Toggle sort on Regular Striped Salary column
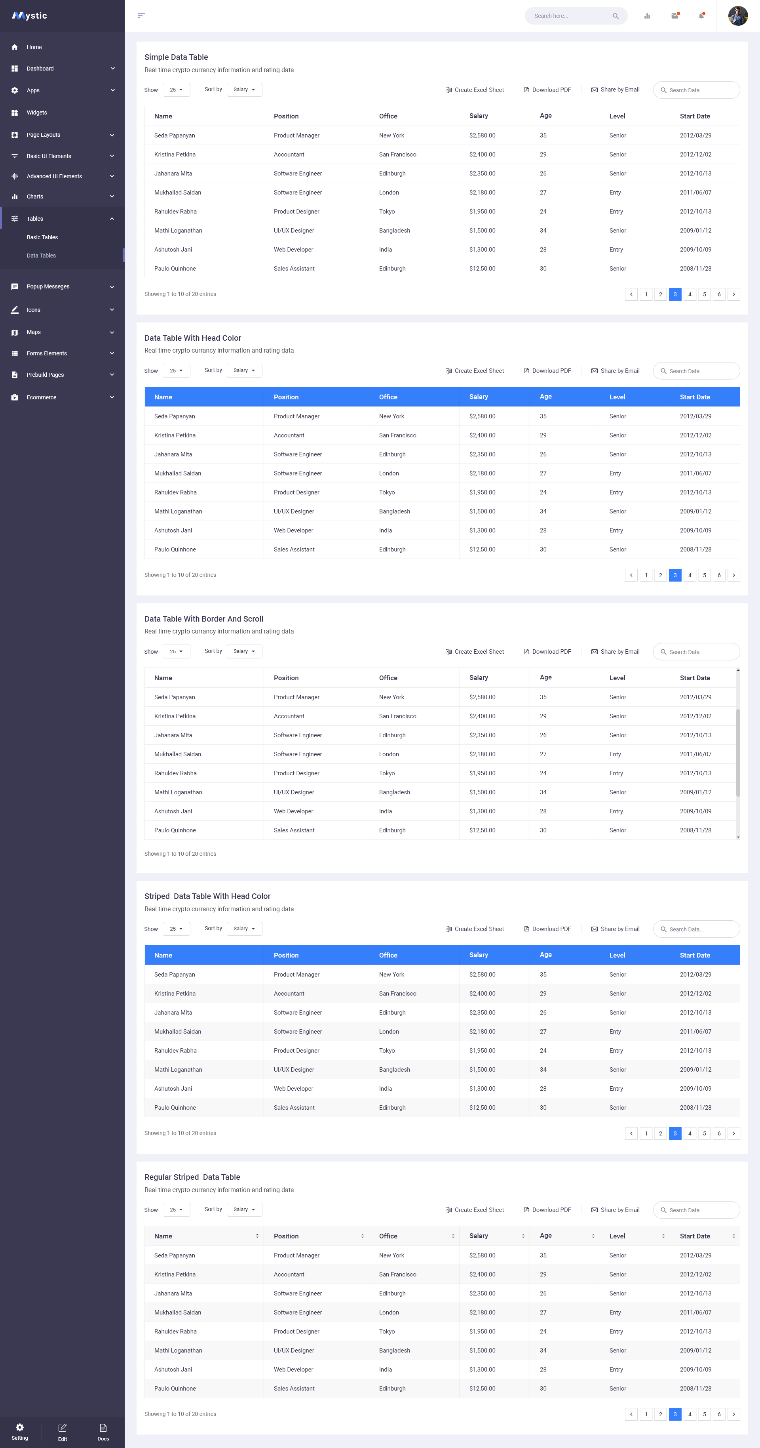Image resolution: width=760 pixels, height=1448 pixels. (523, 1236)
